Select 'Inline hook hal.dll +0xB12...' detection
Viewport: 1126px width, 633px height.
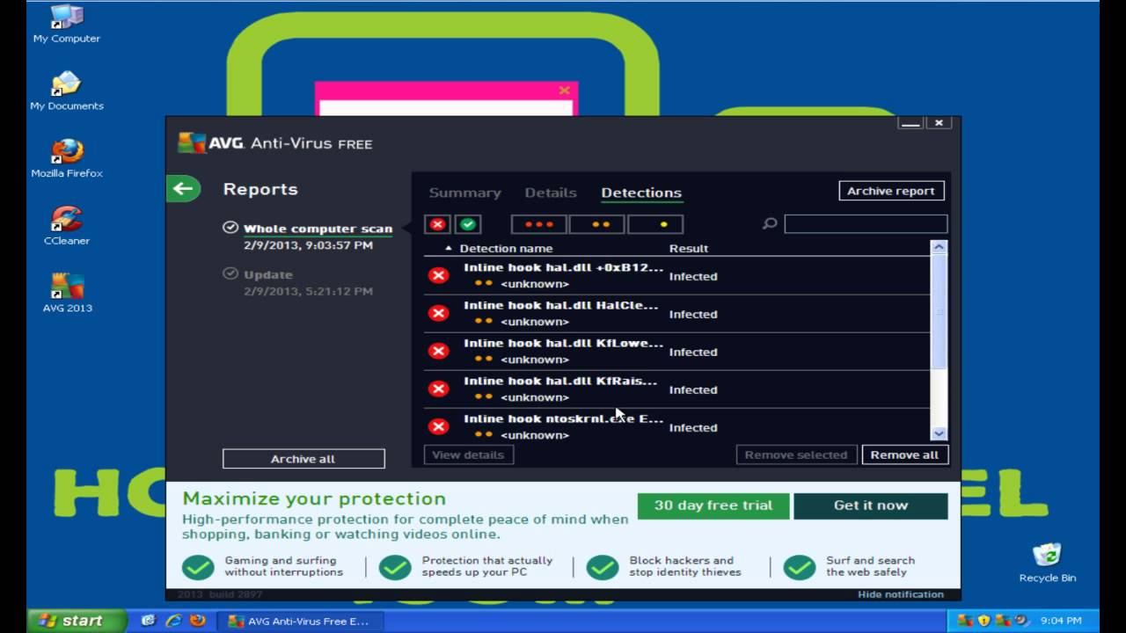pyautogui.click(x=676, y=276)
